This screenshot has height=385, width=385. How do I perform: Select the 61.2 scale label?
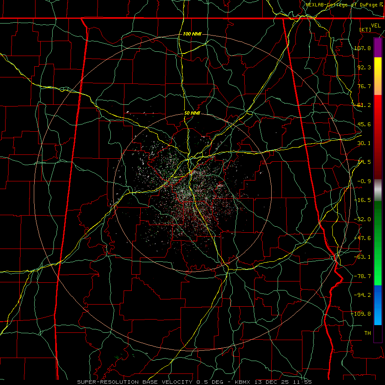pos(364,105)
